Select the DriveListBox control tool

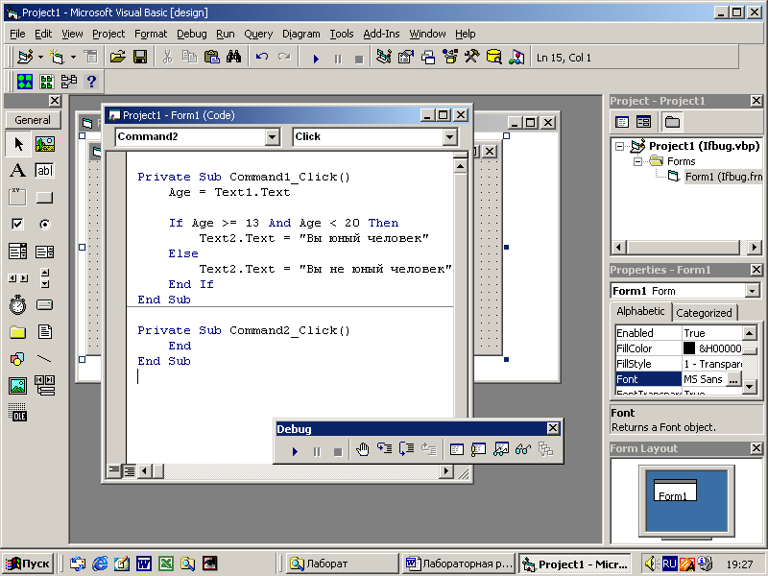pyautogui.click(x=44, y=305)
